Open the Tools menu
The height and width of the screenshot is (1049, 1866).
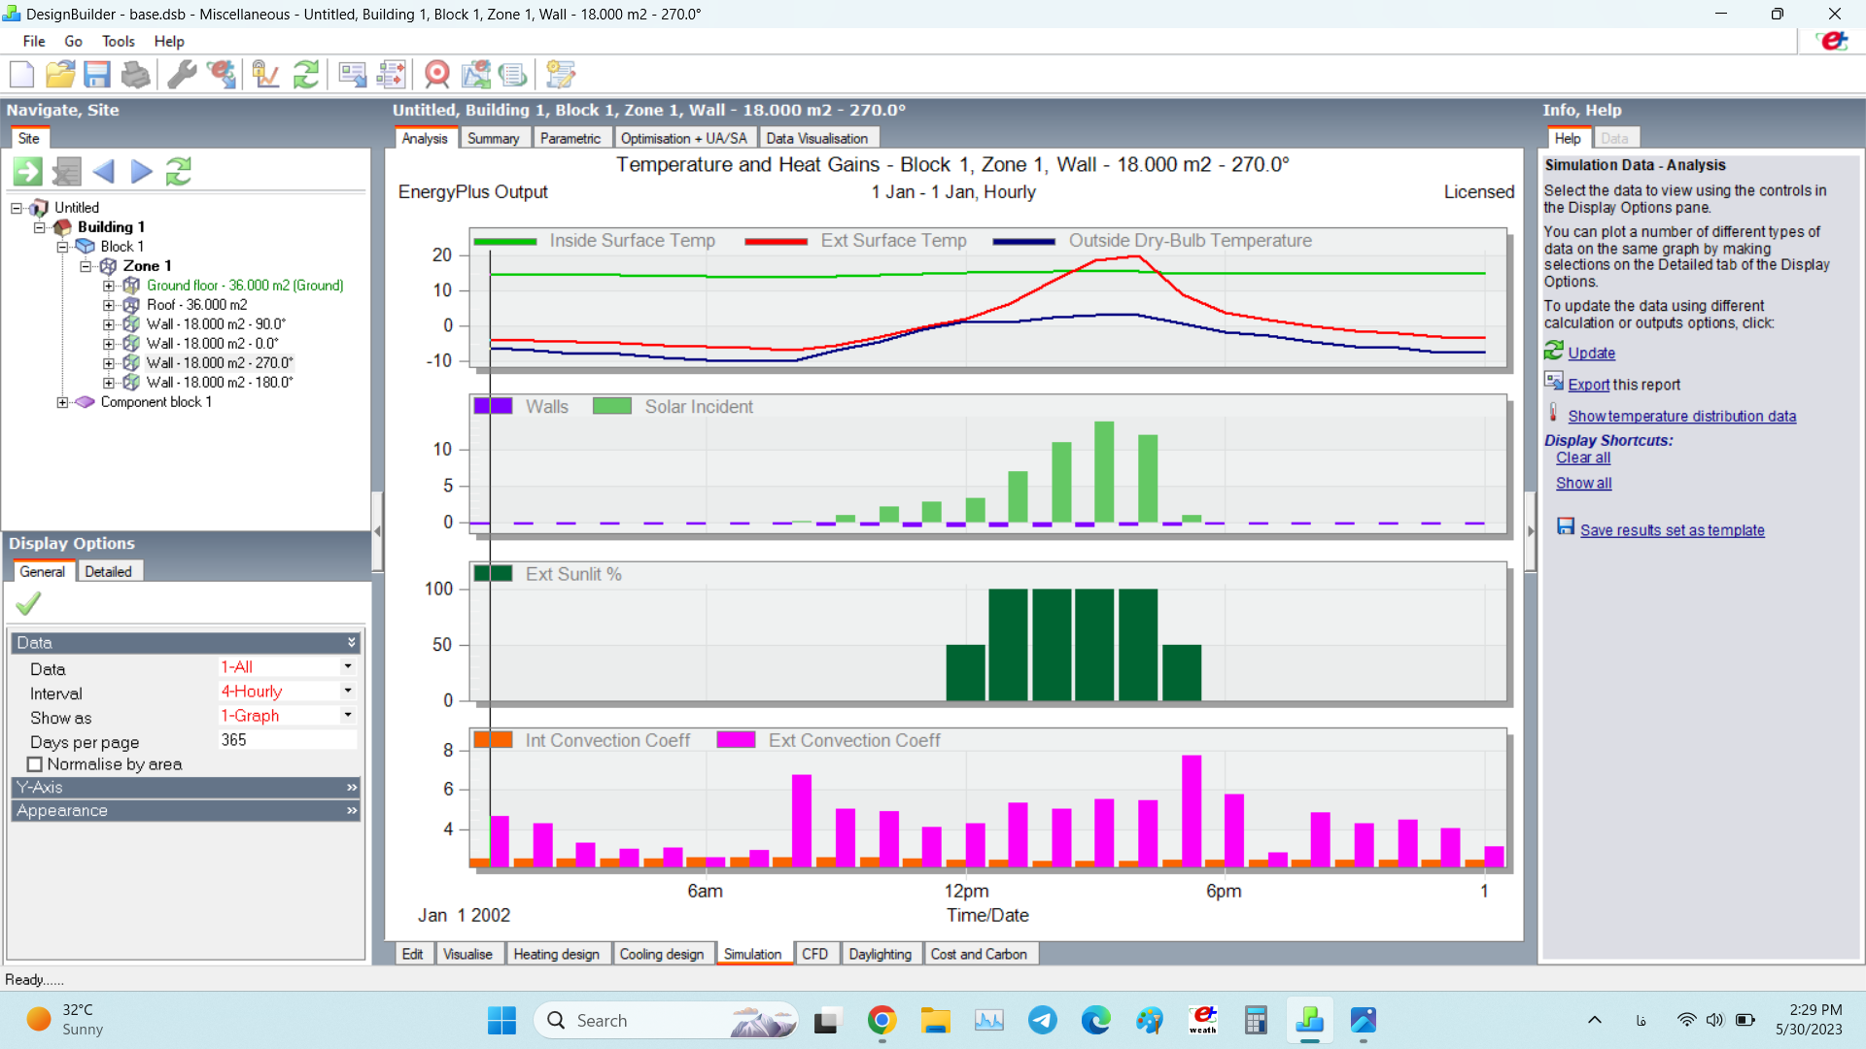pos(118,41)
